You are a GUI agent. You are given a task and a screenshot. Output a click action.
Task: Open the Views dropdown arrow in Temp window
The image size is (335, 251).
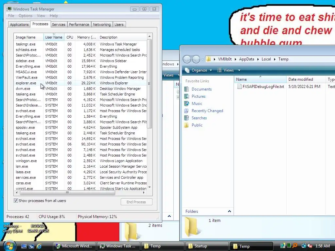coord(239,70)
